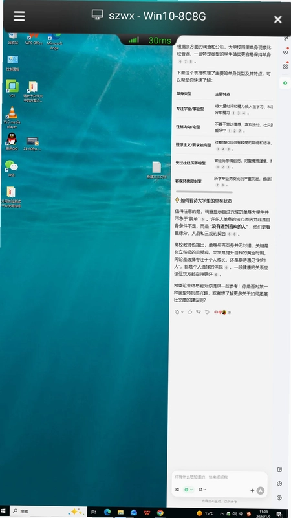Open the bottom-left PDF desktop document

[11, 197]
